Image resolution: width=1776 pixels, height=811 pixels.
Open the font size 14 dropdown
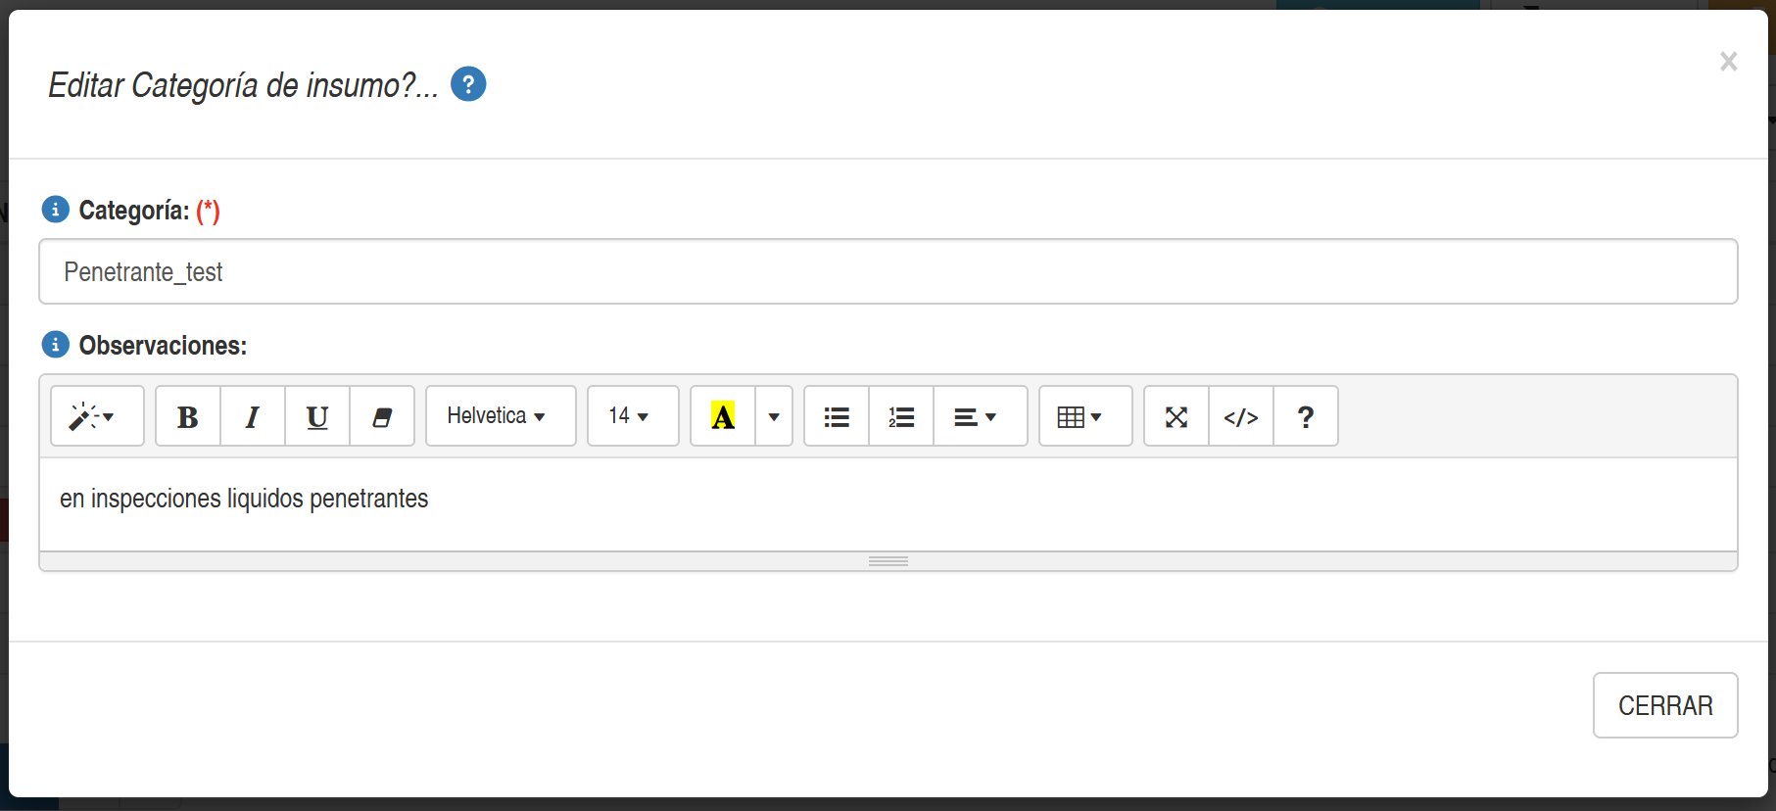click(632, 416)
